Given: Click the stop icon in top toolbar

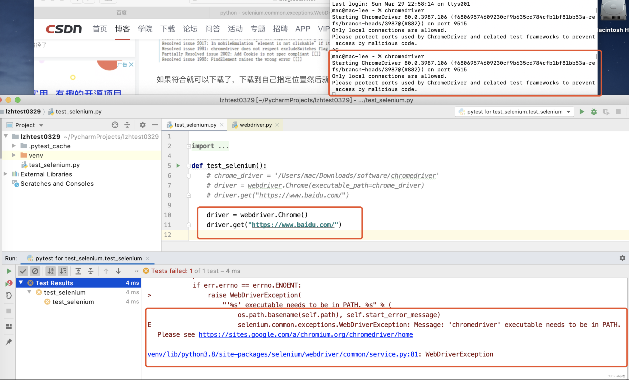Looking at the screenshot, I should [618, 112].
